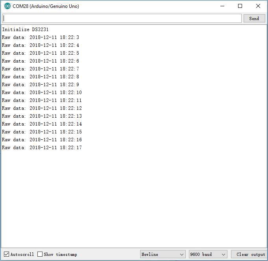Open the Newline line-ending dropdown
Screen dimensions: 268x261
tap(163, 254)
